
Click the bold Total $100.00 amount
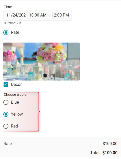(110, 153)
